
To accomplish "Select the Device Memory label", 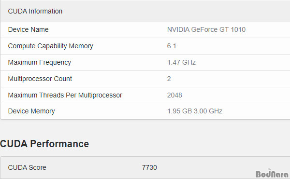I will pyautogui.click(x=31, y=111).
